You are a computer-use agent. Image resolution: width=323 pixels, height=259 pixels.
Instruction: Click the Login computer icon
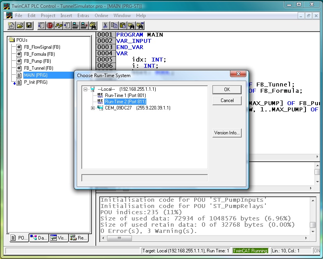click(75, 26)
